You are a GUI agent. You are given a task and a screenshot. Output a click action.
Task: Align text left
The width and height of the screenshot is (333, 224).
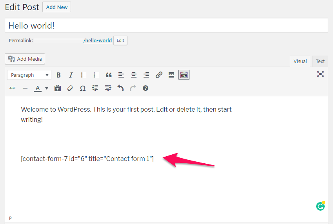click(x=121, y=75)
